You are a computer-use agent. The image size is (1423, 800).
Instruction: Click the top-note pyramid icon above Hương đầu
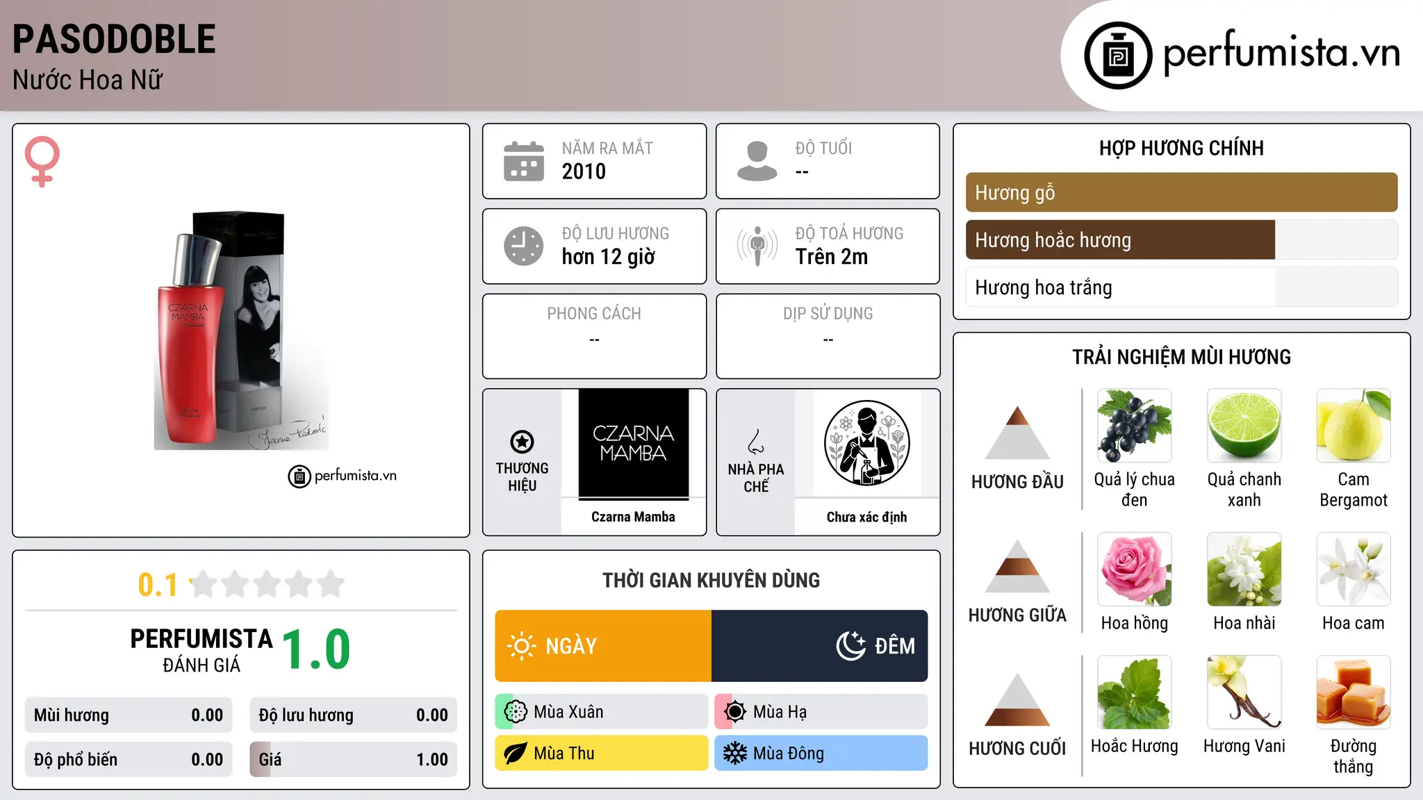1017,433
